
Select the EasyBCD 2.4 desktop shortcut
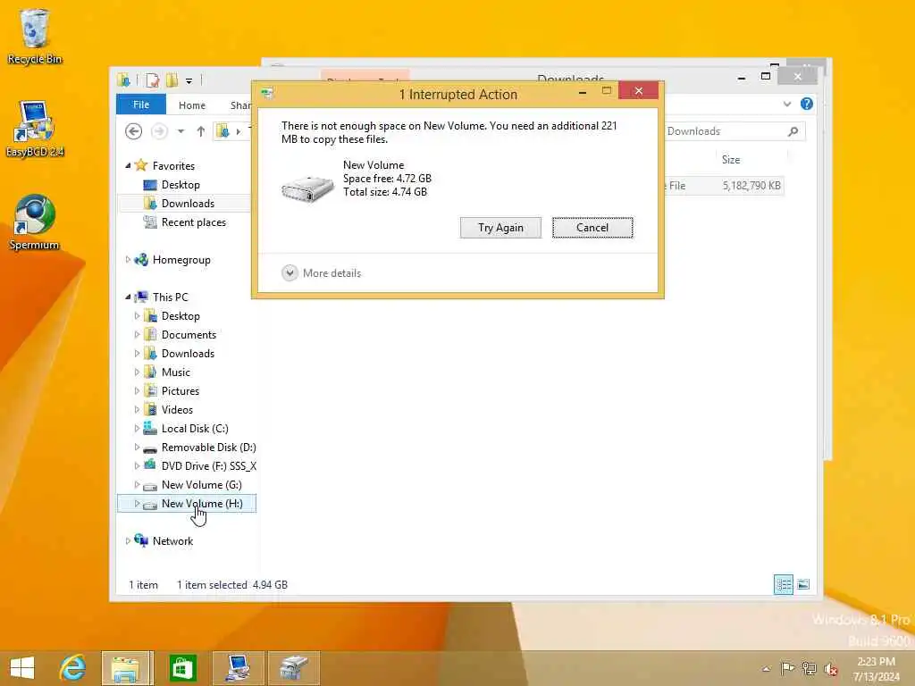35,129
